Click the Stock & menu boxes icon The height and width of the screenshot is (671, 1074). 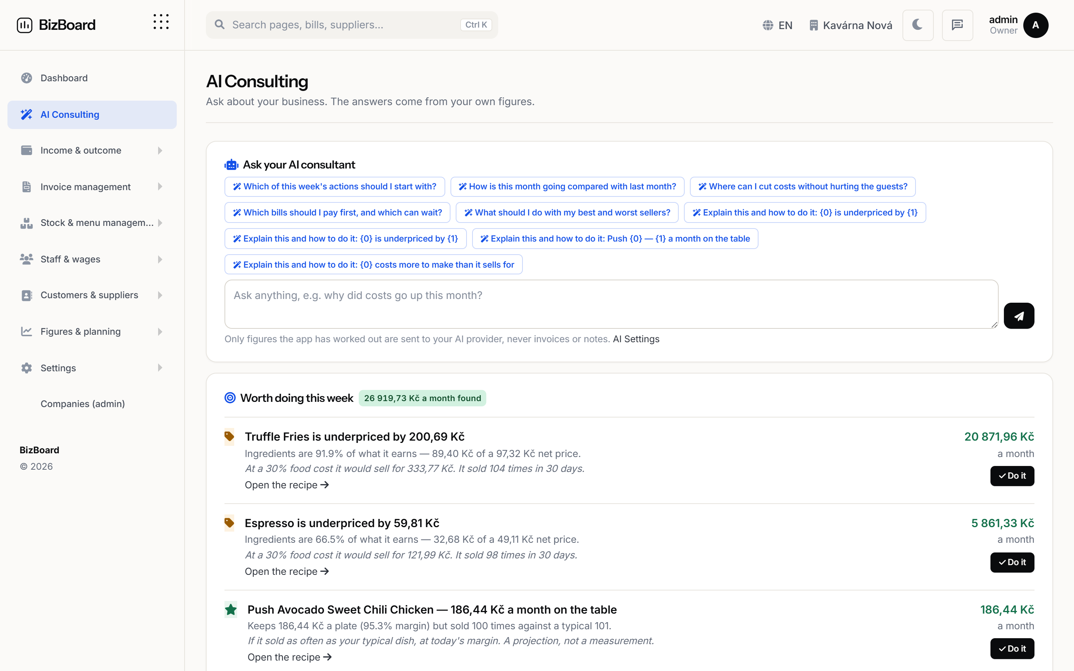coord(26,223)
